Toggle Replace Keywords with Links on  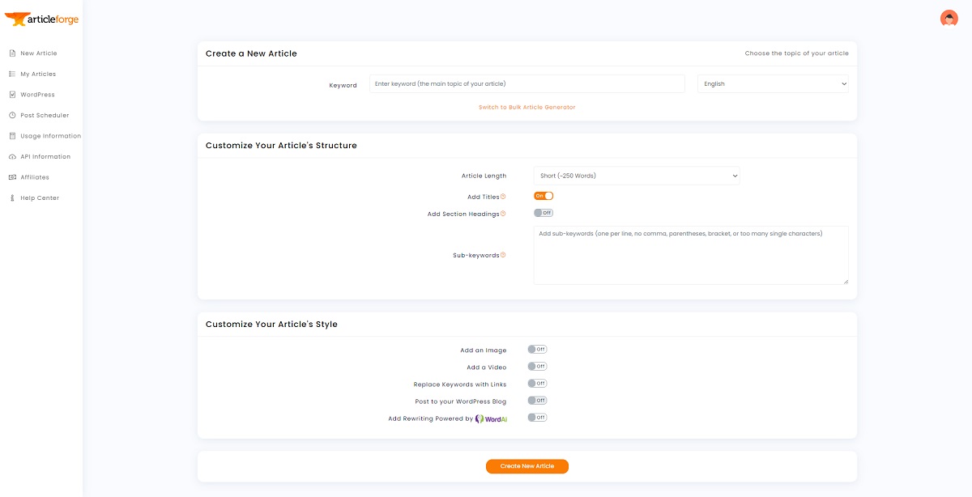(x=537, y=384)
